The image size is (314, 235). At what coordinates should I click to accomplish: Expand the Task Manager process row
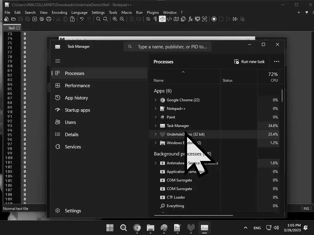[155, 126]
